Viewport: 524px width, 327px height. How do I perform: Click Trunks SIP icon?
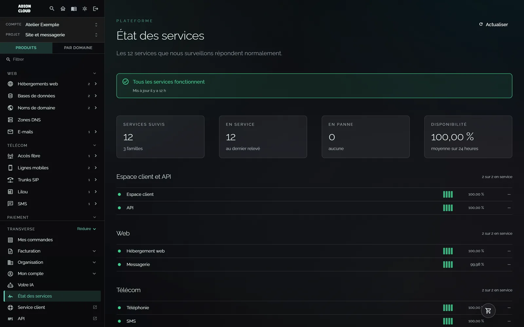click(10, 180)
